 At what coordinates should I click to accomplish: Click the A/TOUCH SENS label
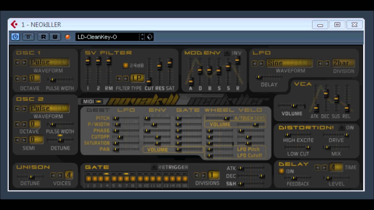(249, 118)
